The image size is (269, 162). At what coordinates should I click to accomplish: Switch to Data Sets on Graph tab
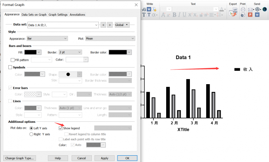click(34, 15)
